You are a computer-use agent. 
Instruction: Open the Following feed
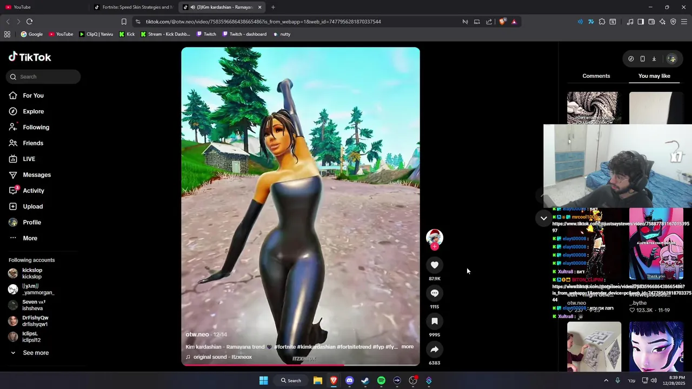36,127
